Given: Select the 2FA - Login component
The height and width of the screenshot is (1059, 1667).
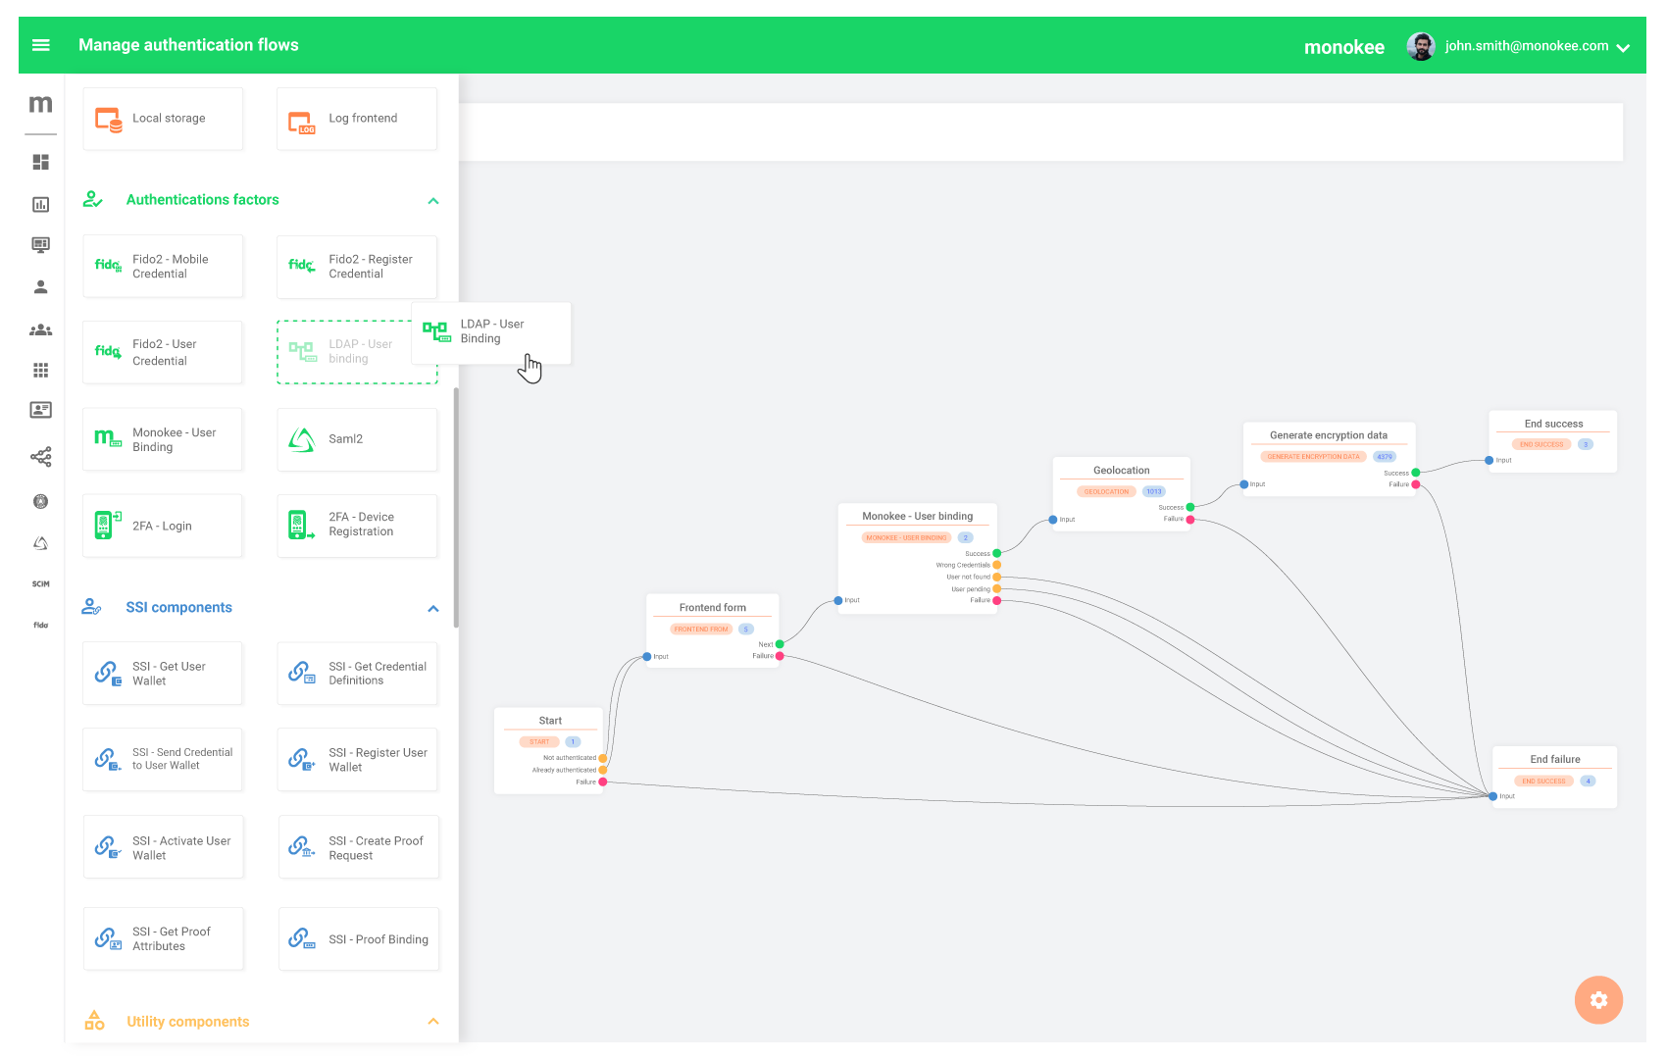Looking at the screenshot, I should (x=163, y=526).
